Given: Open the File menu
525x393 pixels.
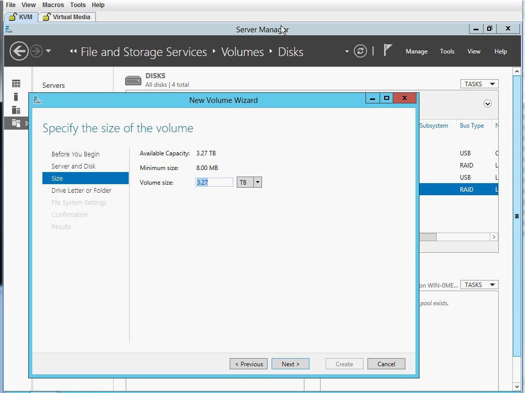Looking at the screenshot, I should [11, 5].
